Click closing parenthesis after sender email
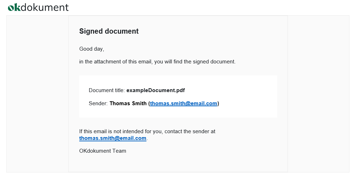This screenshot has width=359, height=181. pos(218,103)
